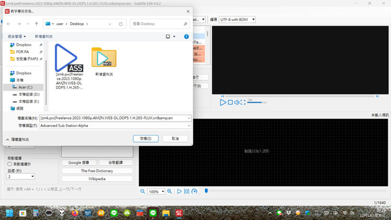Go up one folder level
Image resolution: width=391 pixels, height=220 pixels.
36,24
